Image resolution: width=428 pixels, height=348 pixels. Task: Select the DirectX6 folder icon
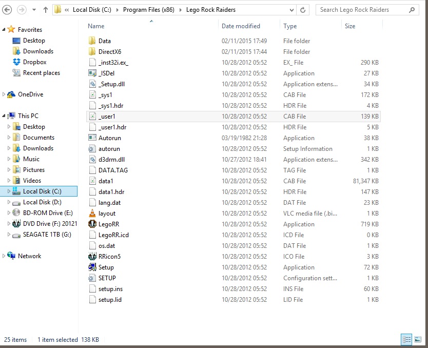click(x=92, y=52)
